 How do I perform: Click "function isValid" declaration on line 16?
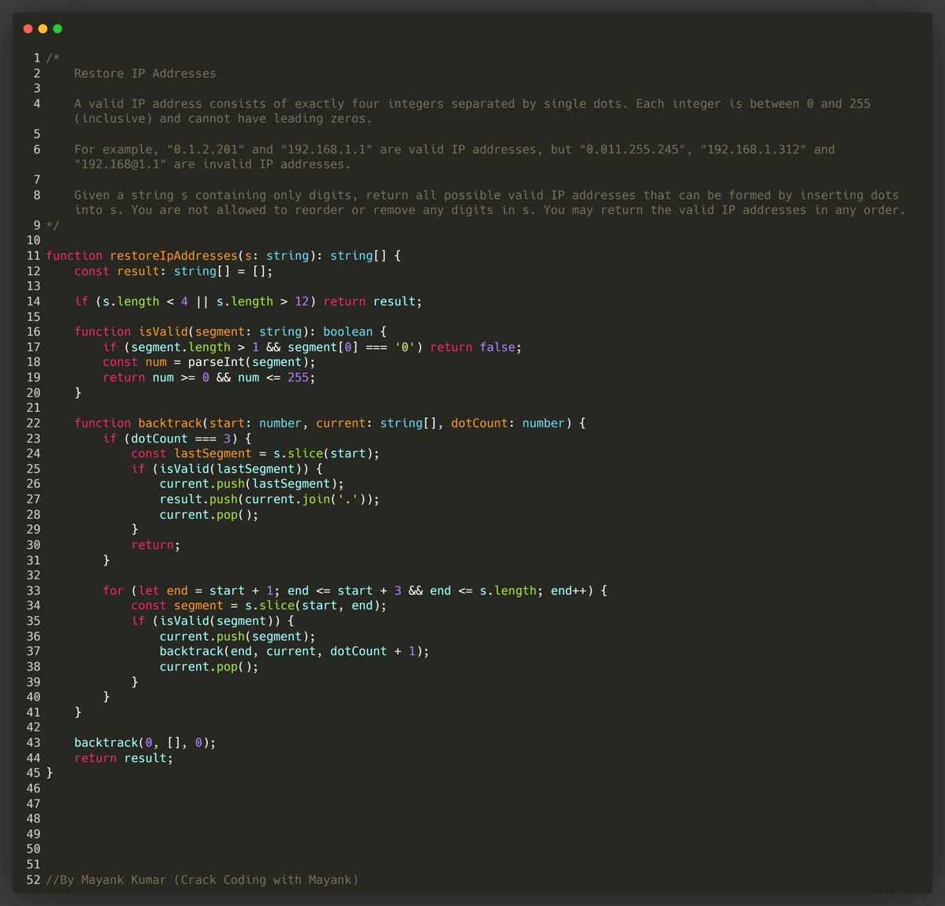coord(230,331)
